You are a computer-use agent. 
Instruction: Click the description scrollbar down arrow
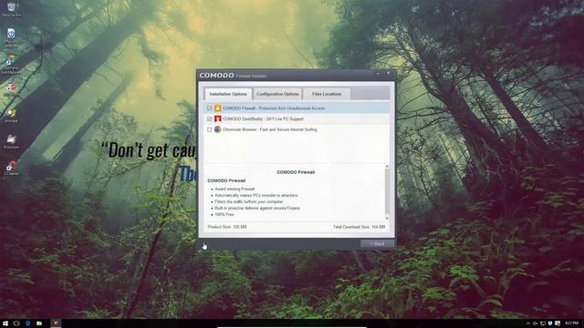click(387, 218)
